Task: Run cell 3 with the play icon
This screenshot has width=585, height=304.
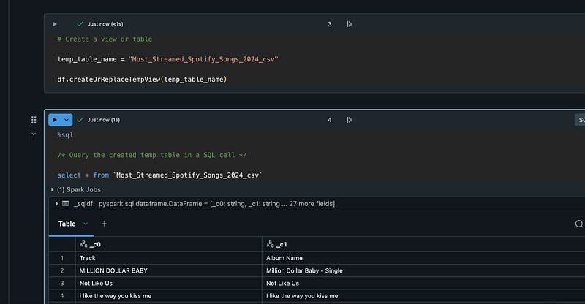Action: (55, 24)
